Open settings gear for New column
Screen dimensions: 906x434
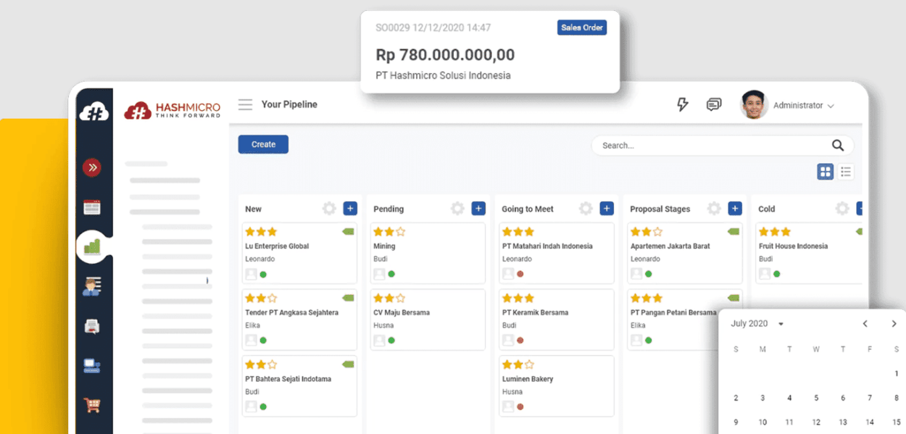pyautogui.click(x=329, y=209)
